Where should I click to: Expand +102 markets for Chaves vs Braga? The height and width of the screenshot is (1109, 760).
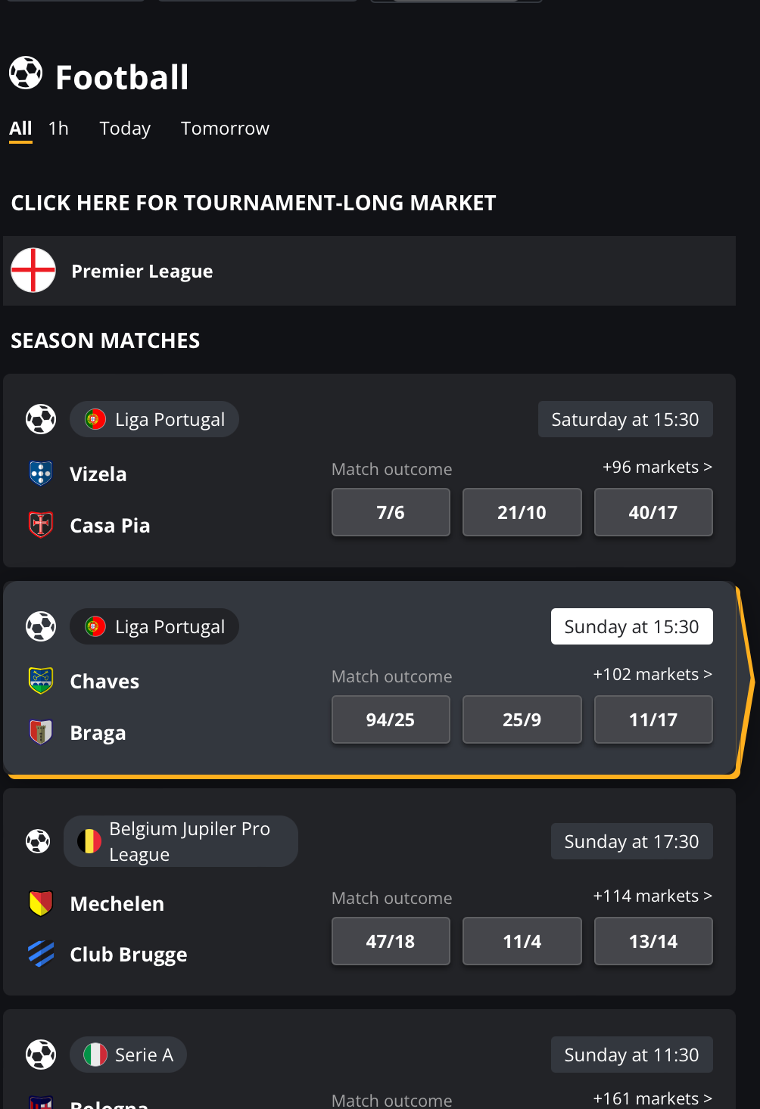(x=653, y=674)
